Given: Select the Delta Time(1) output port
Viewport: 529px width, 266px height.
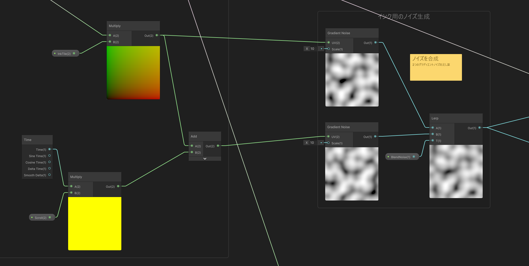Looking at the screenshot, I should pyautogui.click(x=49, y=169).
